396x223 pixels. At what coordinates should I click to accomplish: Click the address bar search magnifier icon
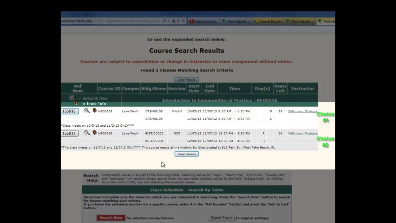coord(164,21)
